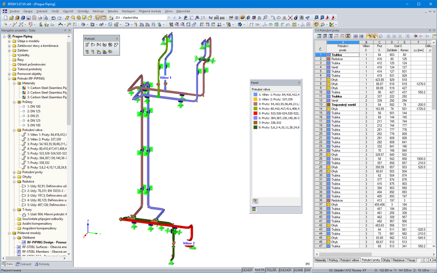The width and height of the screenshot is (437, 273).
Task: Click the new line icon in second toolbar
Action: pos(15,24)
